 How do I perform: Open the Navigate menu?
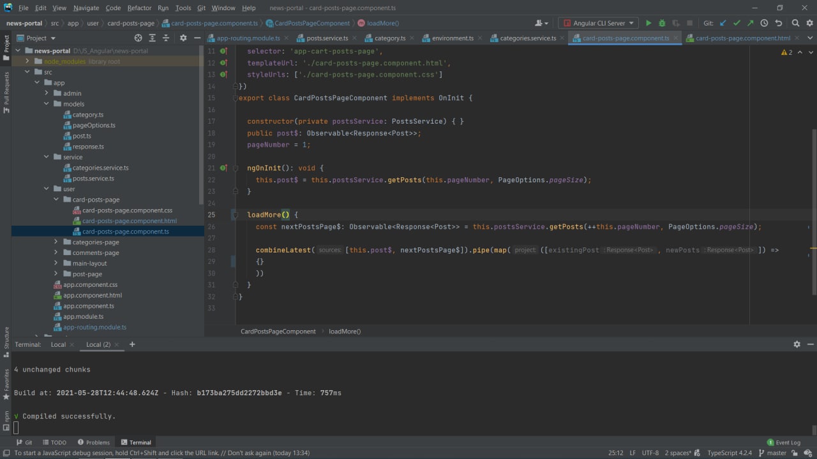tap(86, 8)
